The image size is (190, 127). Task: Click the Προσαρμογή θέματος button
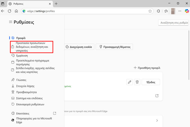pyautogui.click(x=114, y=47)
